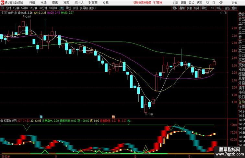Click the MA20: 2.19 value
Image resolution: width=245 pixels, height=158 pixels.
pyautogui.click(x=54, y=13)
